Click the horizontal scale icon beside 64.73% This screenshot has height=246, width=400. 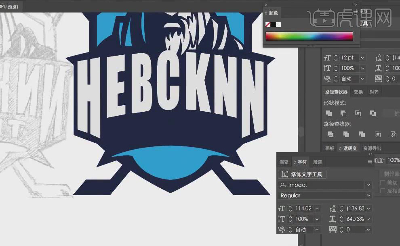333,219
